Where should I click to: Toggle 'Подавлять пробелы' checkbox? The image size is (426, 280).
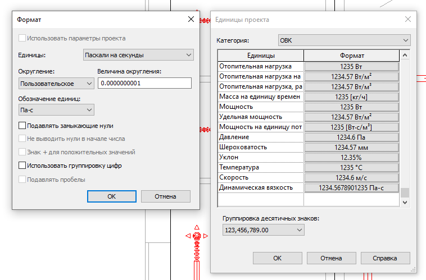[22, 180]
